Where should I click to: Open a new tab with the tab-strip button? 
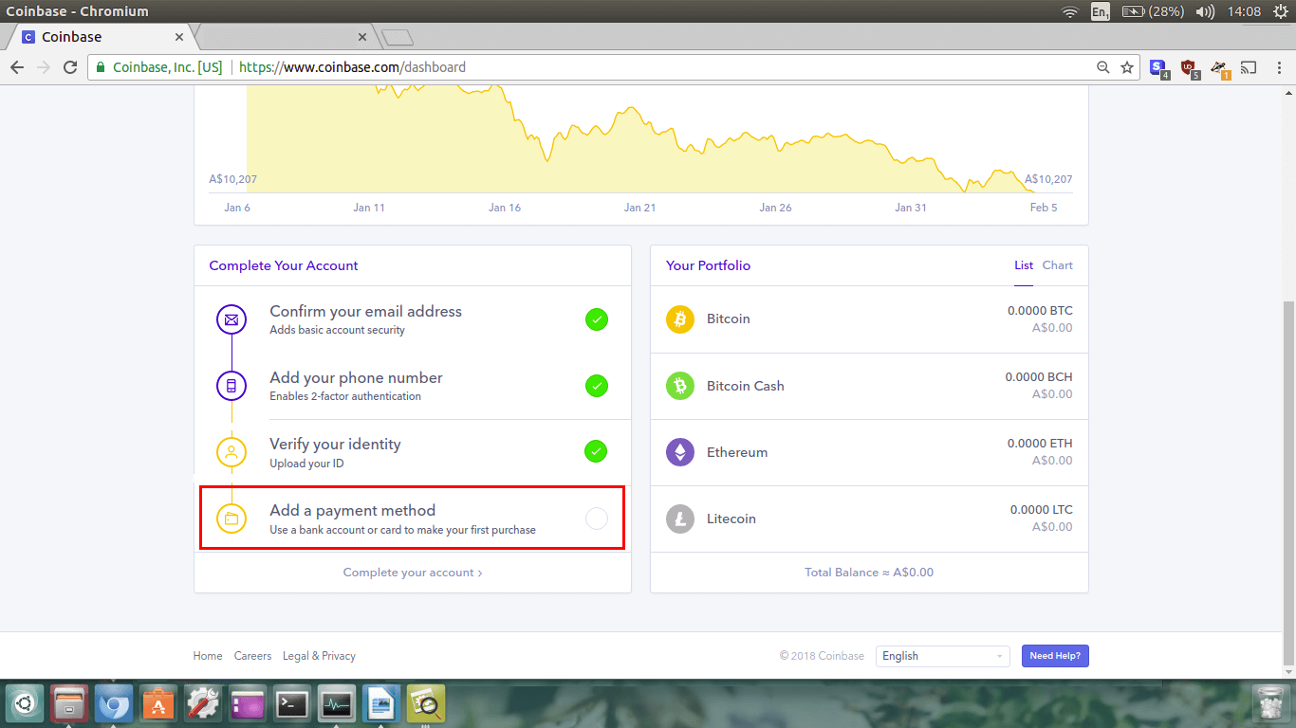point(397,38)
